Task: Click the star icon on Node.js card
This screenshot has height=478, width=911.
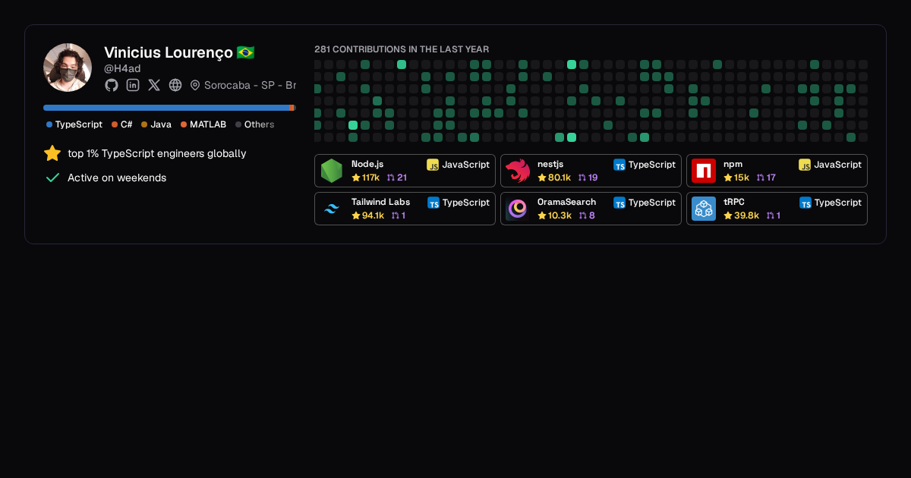Action: pos(356,178)
